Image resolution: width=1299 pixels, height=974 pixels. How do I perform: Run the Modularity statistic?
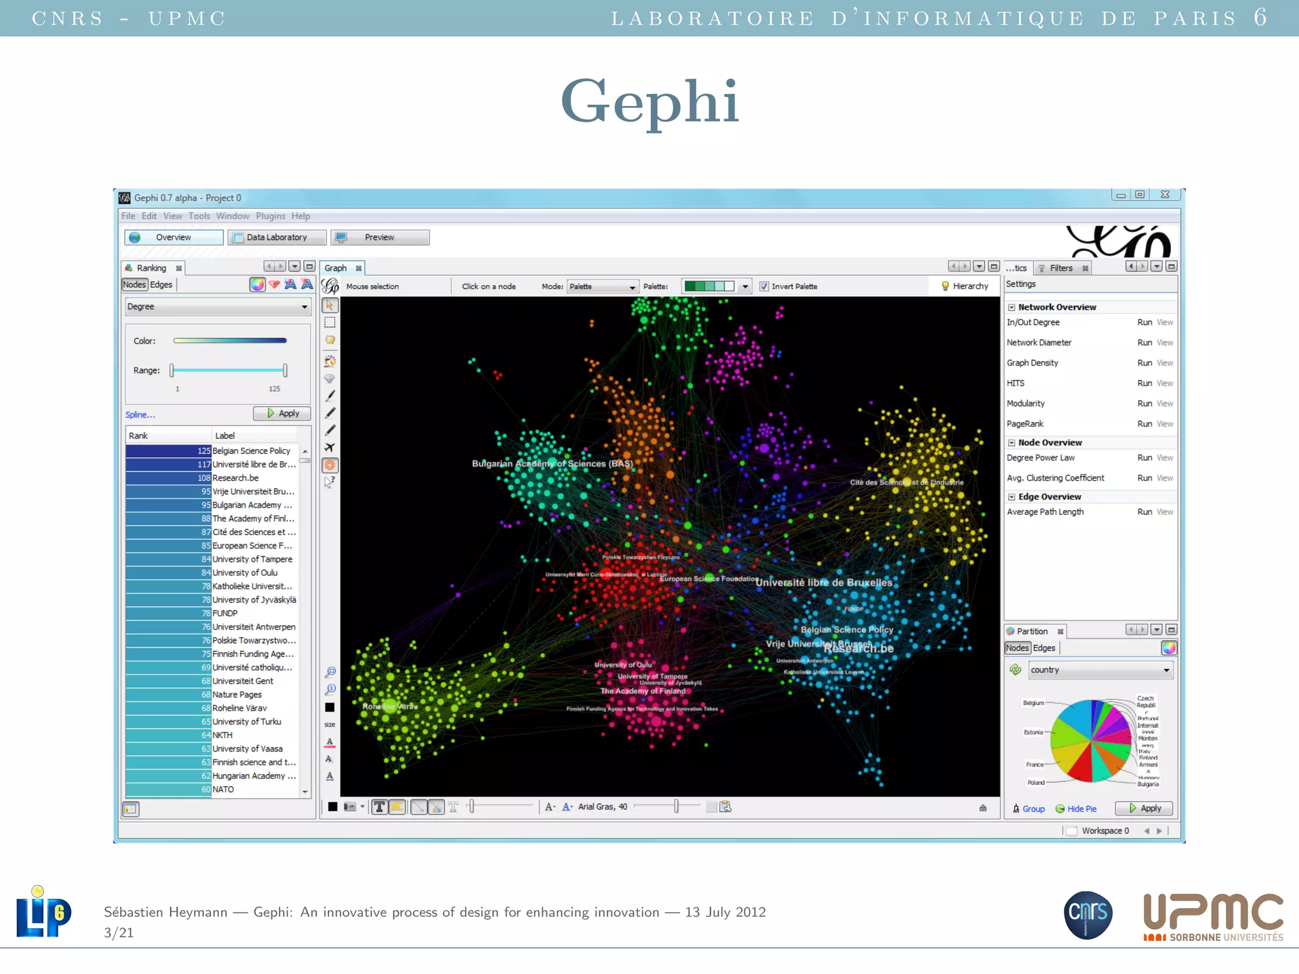[1144, 404]
